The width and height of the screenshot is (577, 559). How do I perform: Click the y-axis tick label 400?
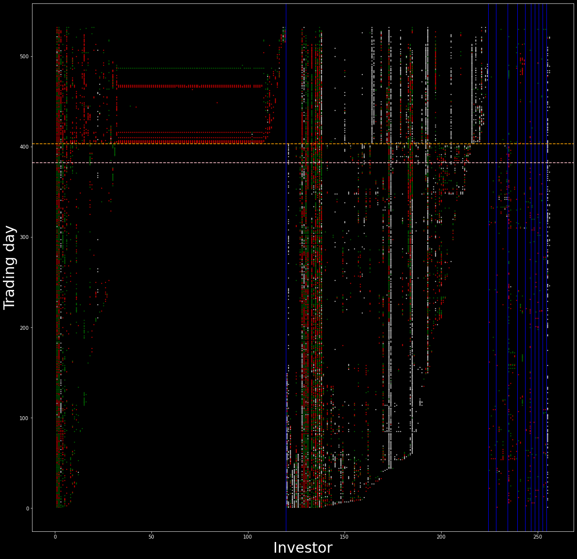point(25,147)
